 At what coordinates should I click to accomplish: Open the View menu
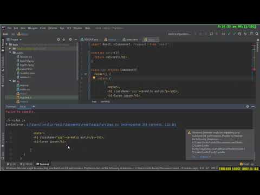(x=23, y=28)
